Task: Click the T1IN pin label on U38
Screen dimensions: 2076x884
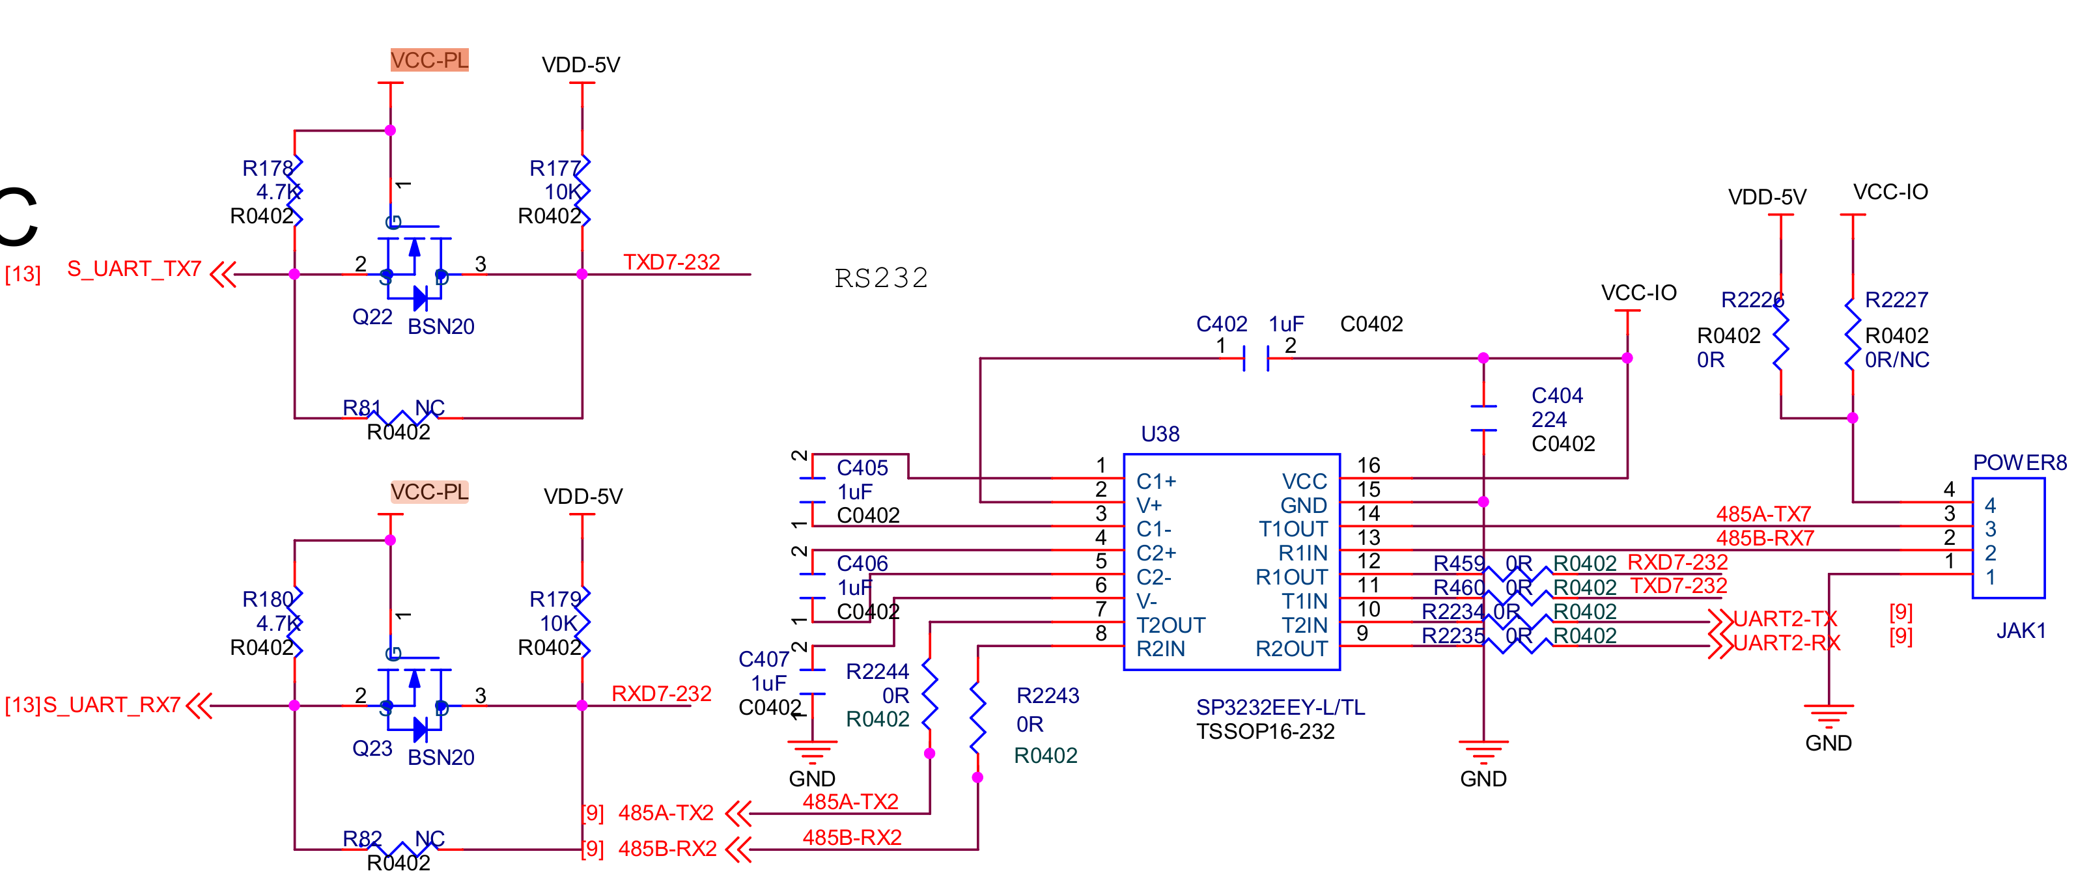Action: (x=1305, y=602)
